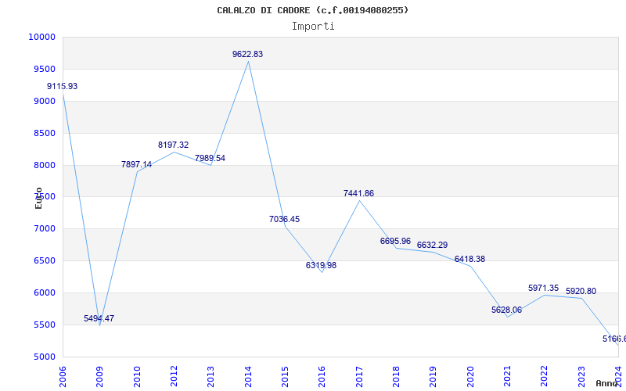The width and height of the screenshot is (626, 391).
Task: Select the 6632.29 value label
Action: (x=433, y=245)
